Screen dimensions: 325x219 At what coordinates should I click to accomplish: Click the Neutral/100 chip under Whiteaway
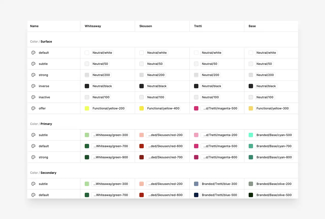(x=101, y=97)
